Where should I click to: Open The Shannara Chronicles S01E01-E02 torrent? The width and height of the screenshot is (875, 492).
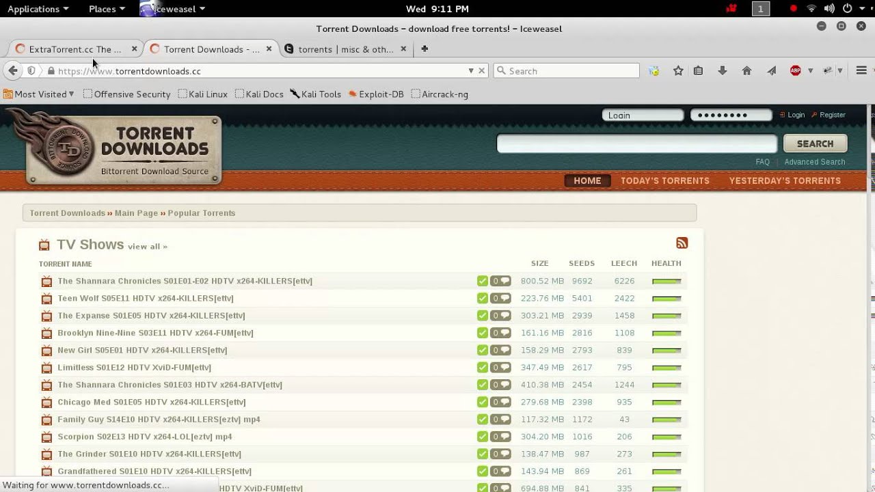point(185,281)
